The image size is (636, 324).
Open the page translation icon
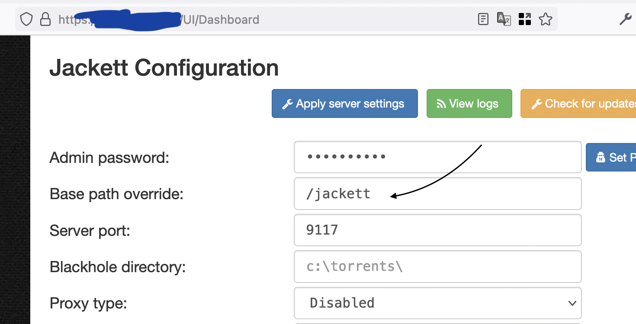tap(504, 19)
